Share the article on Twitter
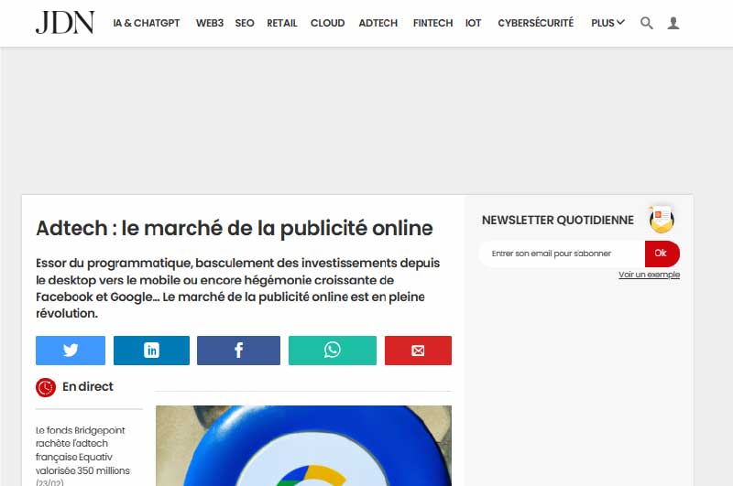This screenshot has width=733, height=486. (71, 351)
